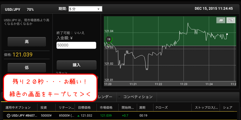Click the 50000¥ investment cell
241x120 pixels.
coord(46,116)
